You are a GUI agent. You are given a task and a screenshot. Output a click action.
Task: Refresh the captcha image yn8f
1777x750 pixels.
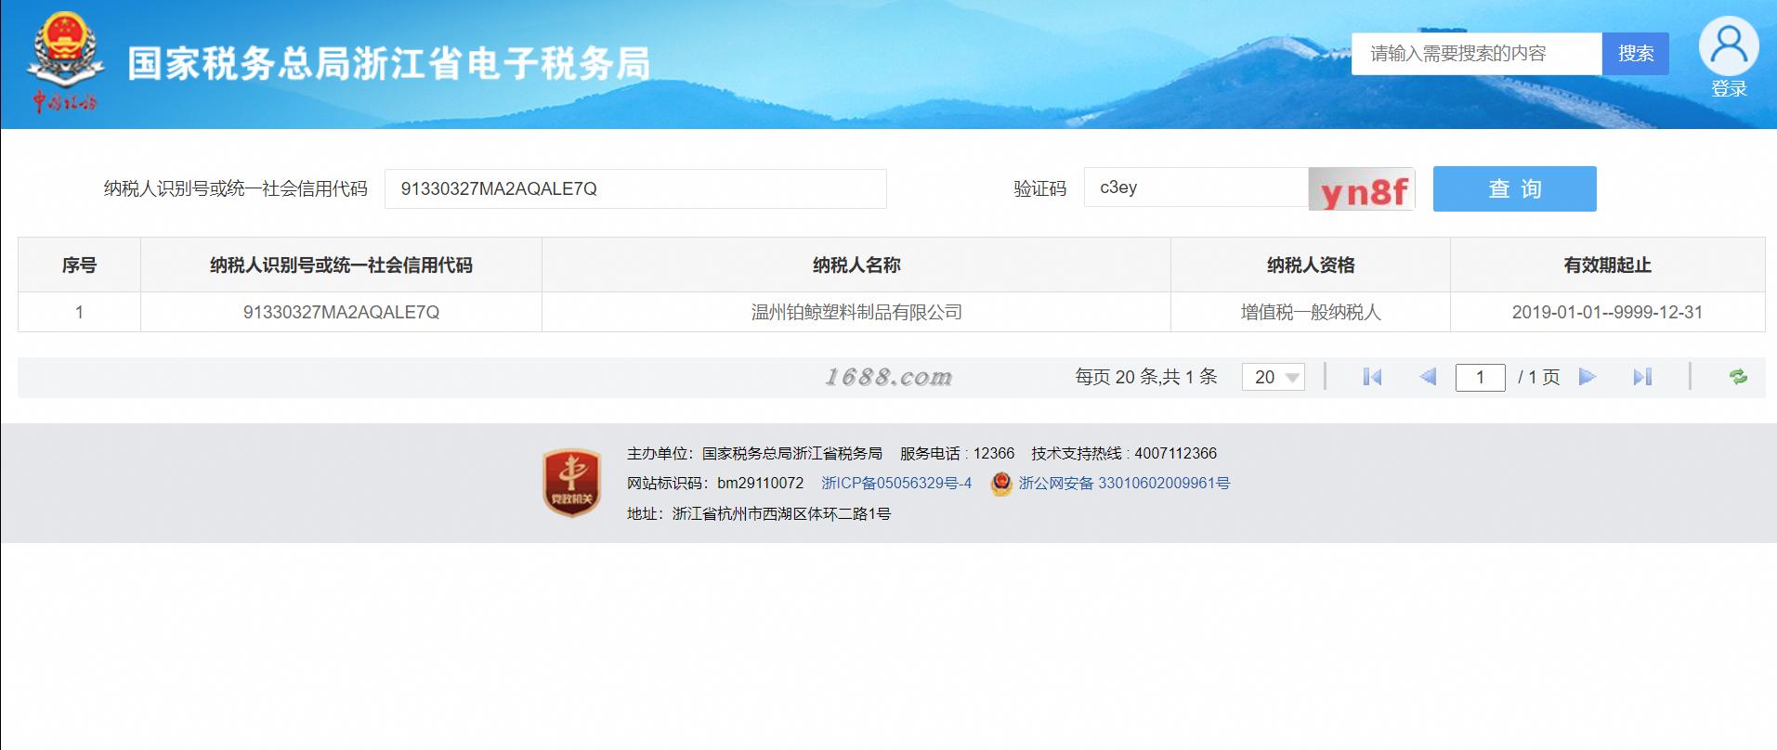tap(1362, 189)
